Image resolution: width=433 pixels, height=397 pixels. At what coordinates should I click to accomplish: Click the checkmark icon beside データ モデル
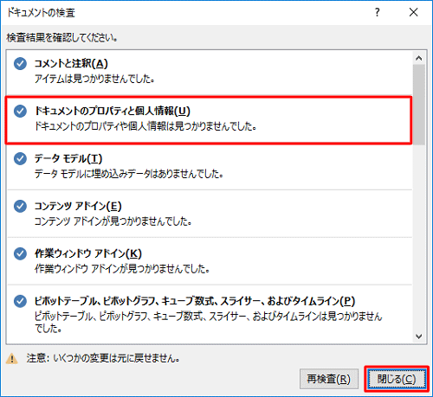coord(20,158)
